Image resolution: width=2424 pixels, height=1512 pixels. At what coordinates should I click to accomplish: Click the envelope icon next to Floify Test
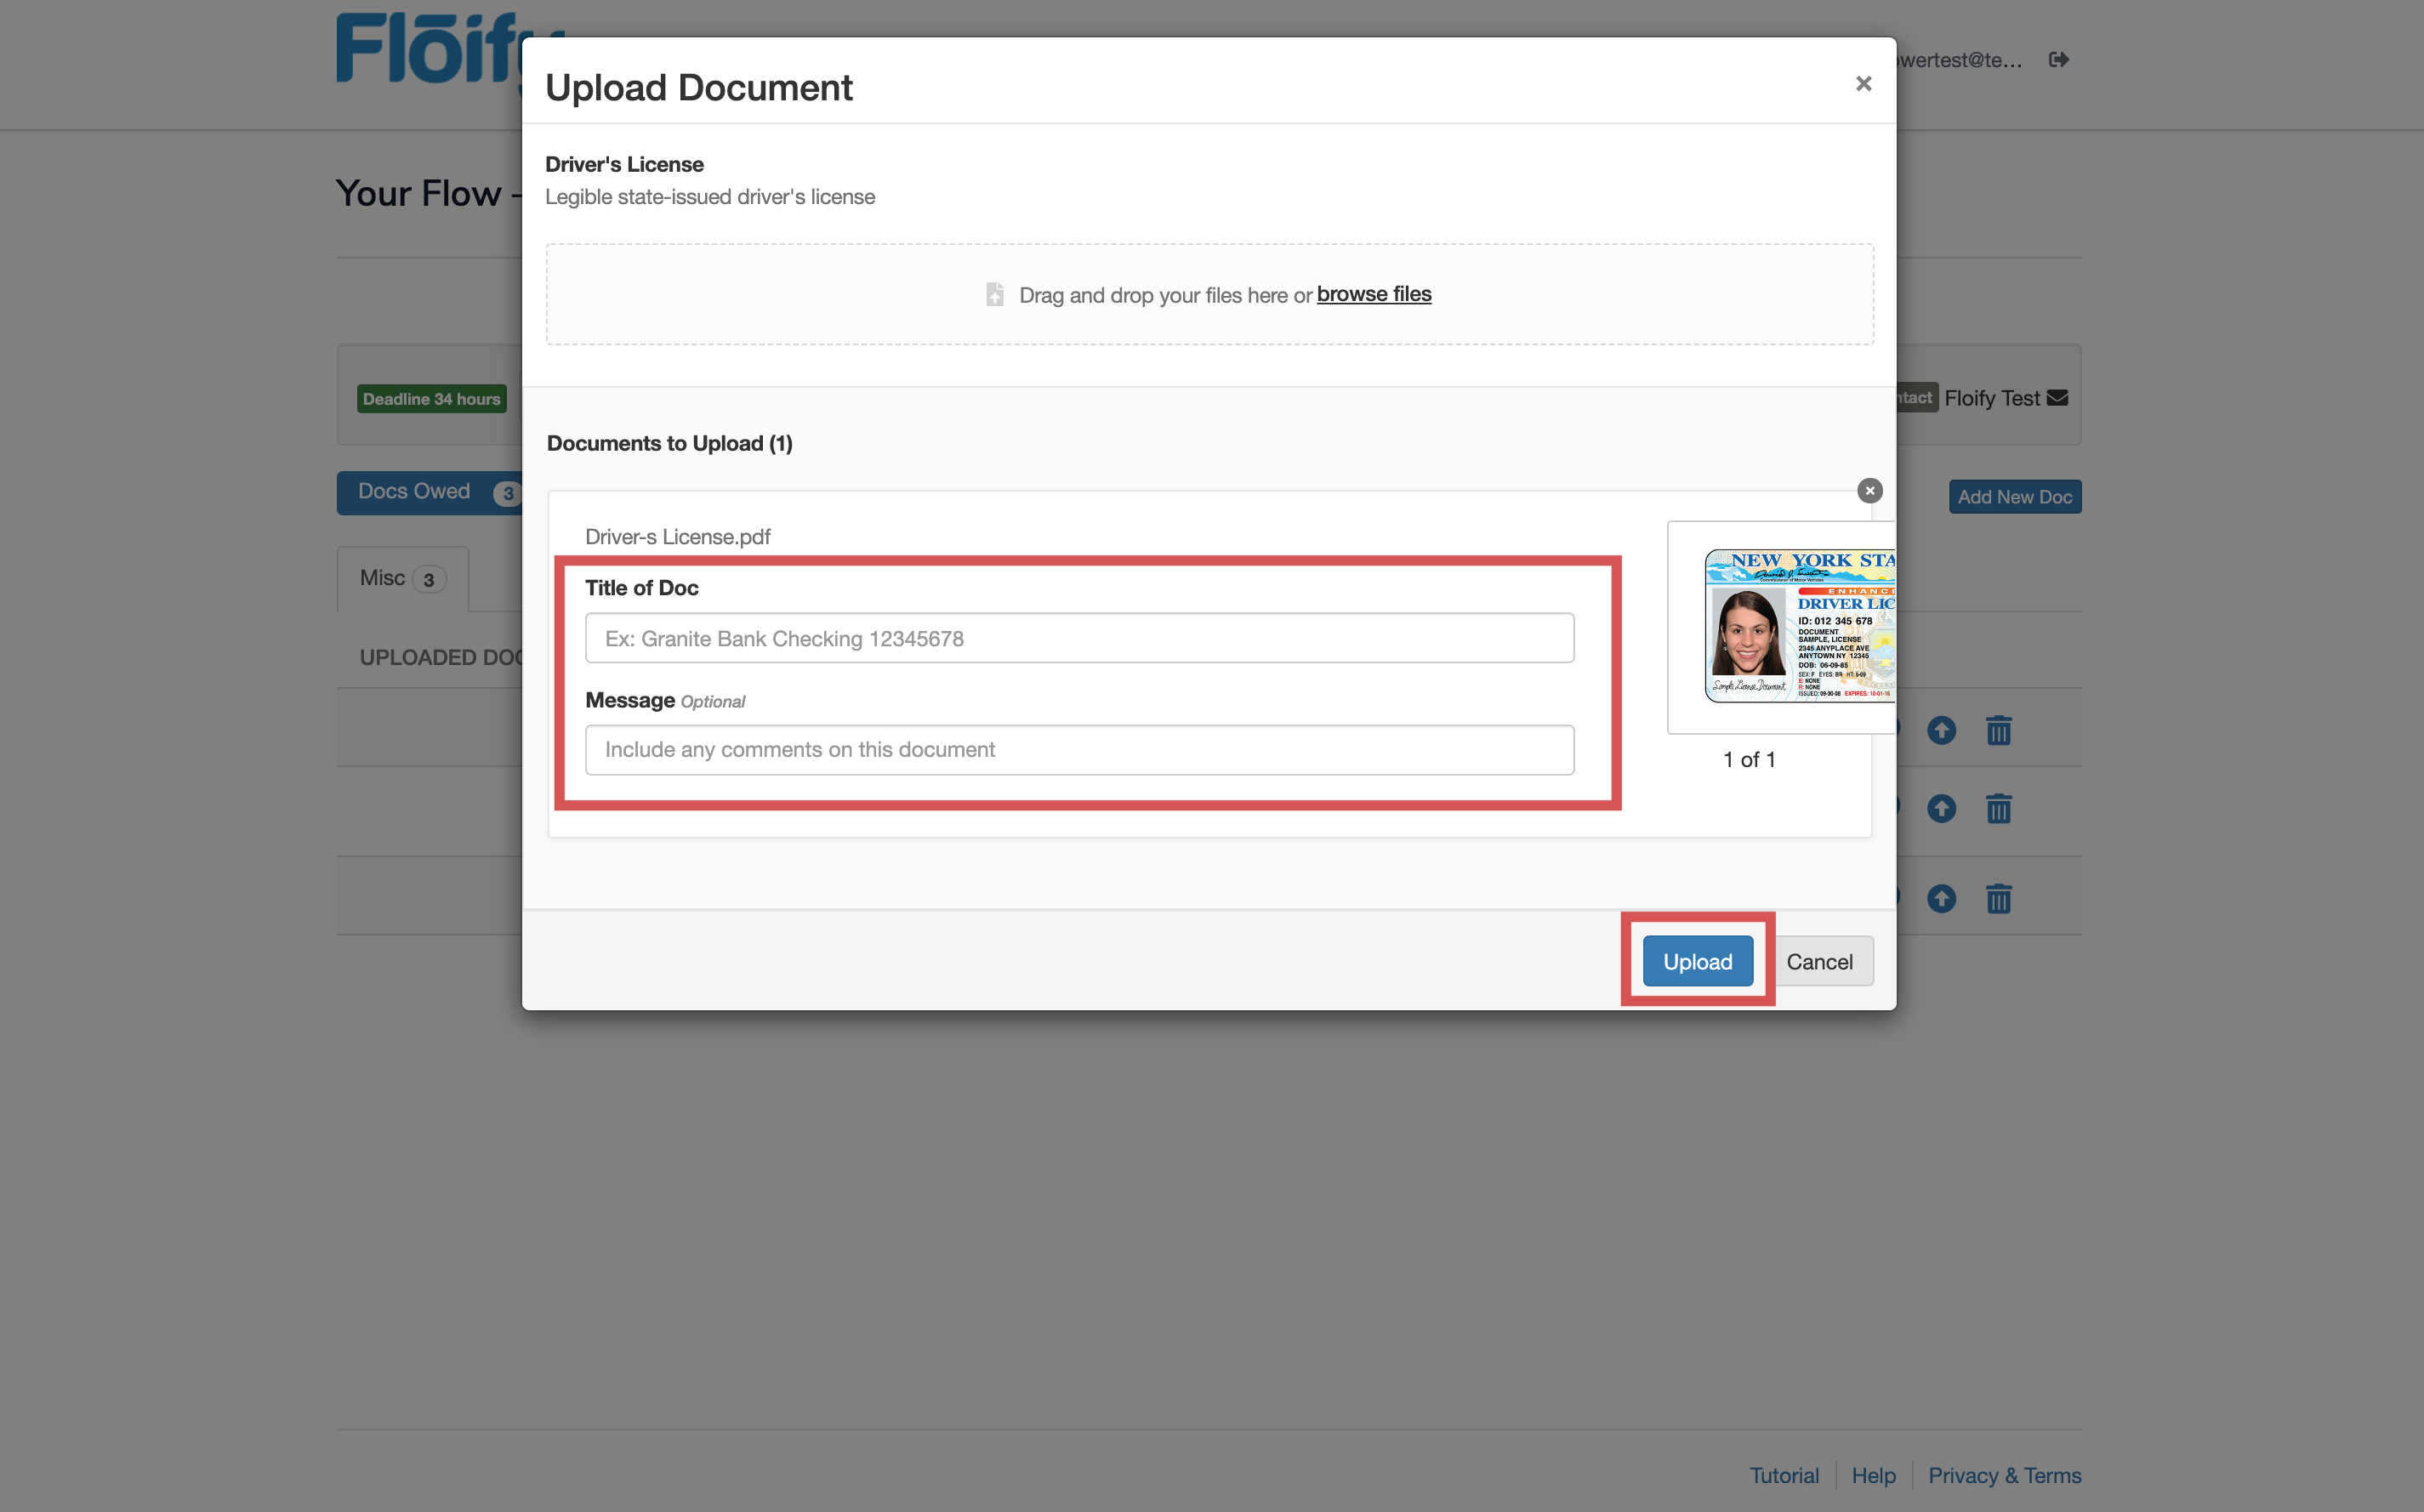point(2058,398)
